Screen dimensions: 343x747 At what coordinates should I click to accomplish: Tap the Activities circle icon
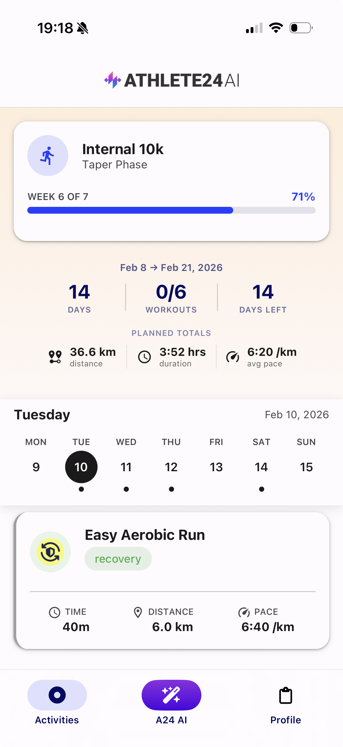click(x=57, y=695)
